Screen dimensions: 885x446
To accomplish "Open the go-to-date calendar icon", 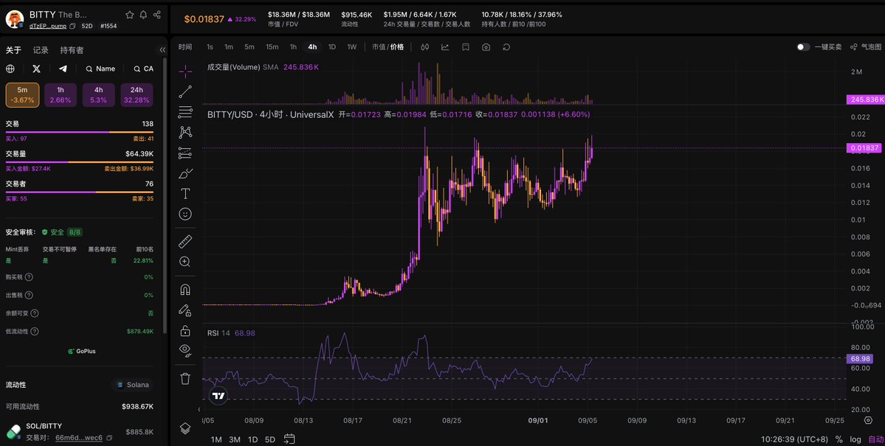I will 289,439.
